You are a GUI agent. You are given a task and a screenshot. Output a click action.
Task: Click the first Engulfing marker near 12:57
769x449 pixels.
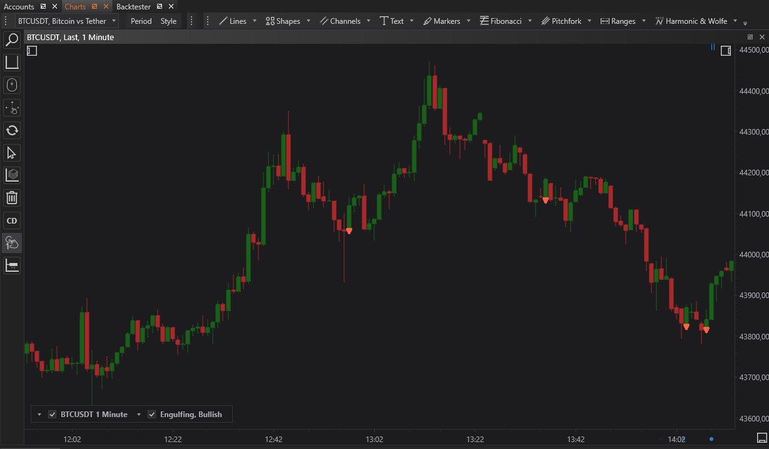pos(349,231)
